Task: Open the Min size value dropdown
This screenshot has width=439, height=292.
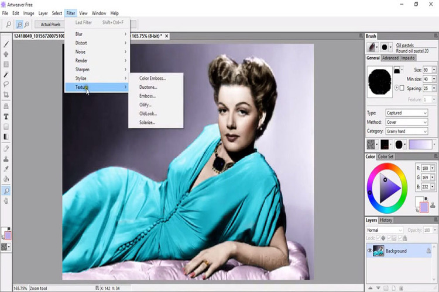Action: [x=434, y=79]
